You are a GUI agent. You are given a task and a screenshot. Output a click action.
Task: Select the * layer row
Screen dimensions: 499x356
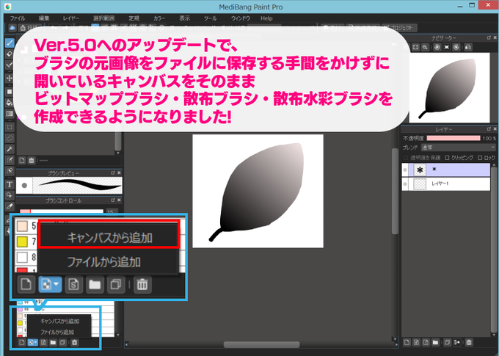click(446, 170)
